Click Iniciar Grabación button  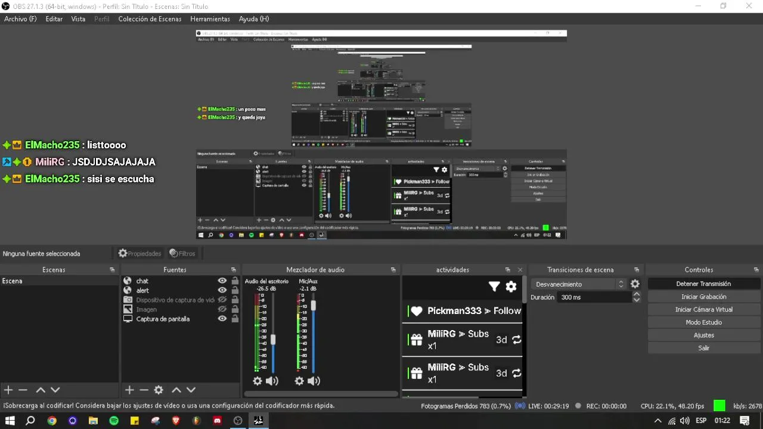tap(703, 297)
